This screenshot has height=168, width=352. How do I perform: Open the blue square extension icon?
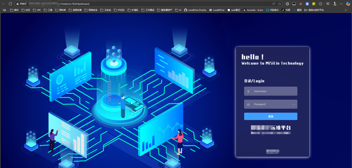click(307, 4)
